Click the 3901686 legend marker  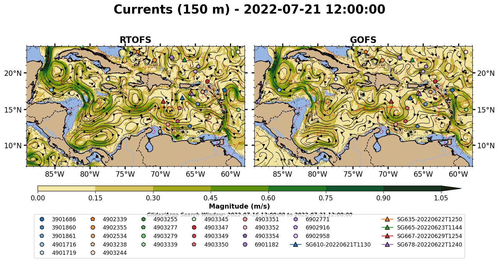42,219
